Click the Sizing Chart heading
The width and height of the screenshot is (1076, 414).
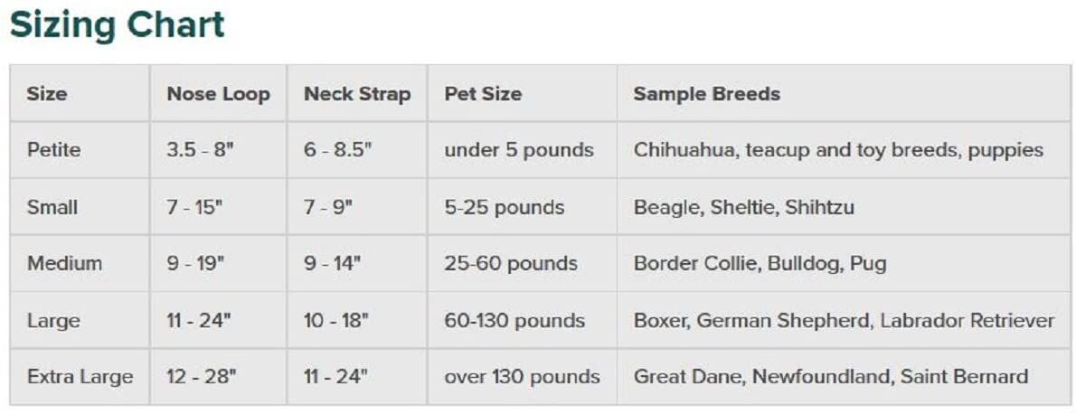coord(117,25)
